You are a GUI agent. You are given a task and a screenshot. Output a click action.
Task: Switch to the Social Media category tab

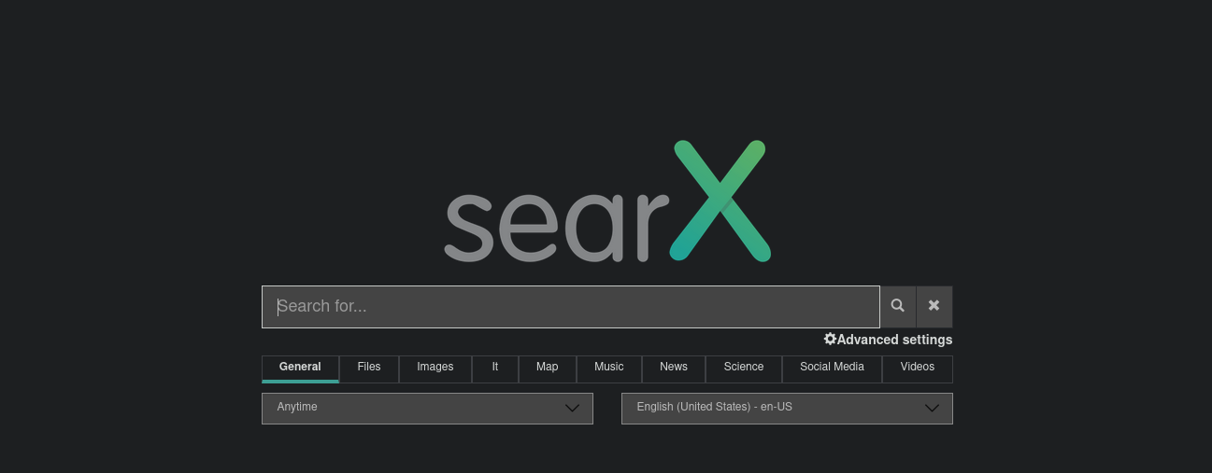tap(832, 369)
